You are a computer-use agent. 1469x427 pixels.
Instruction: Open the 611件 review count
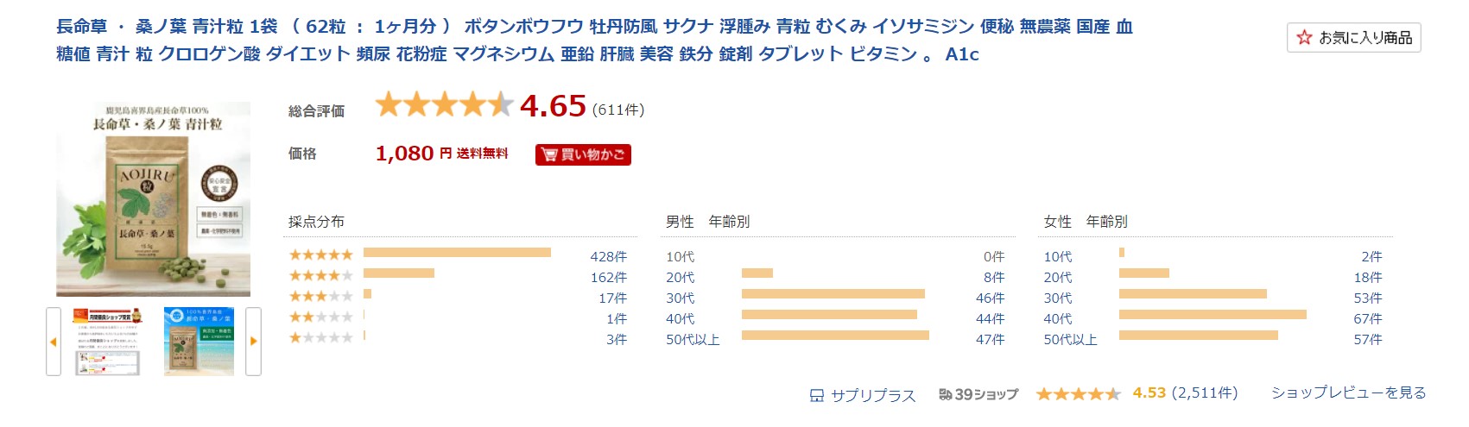[x=618, y=110]
